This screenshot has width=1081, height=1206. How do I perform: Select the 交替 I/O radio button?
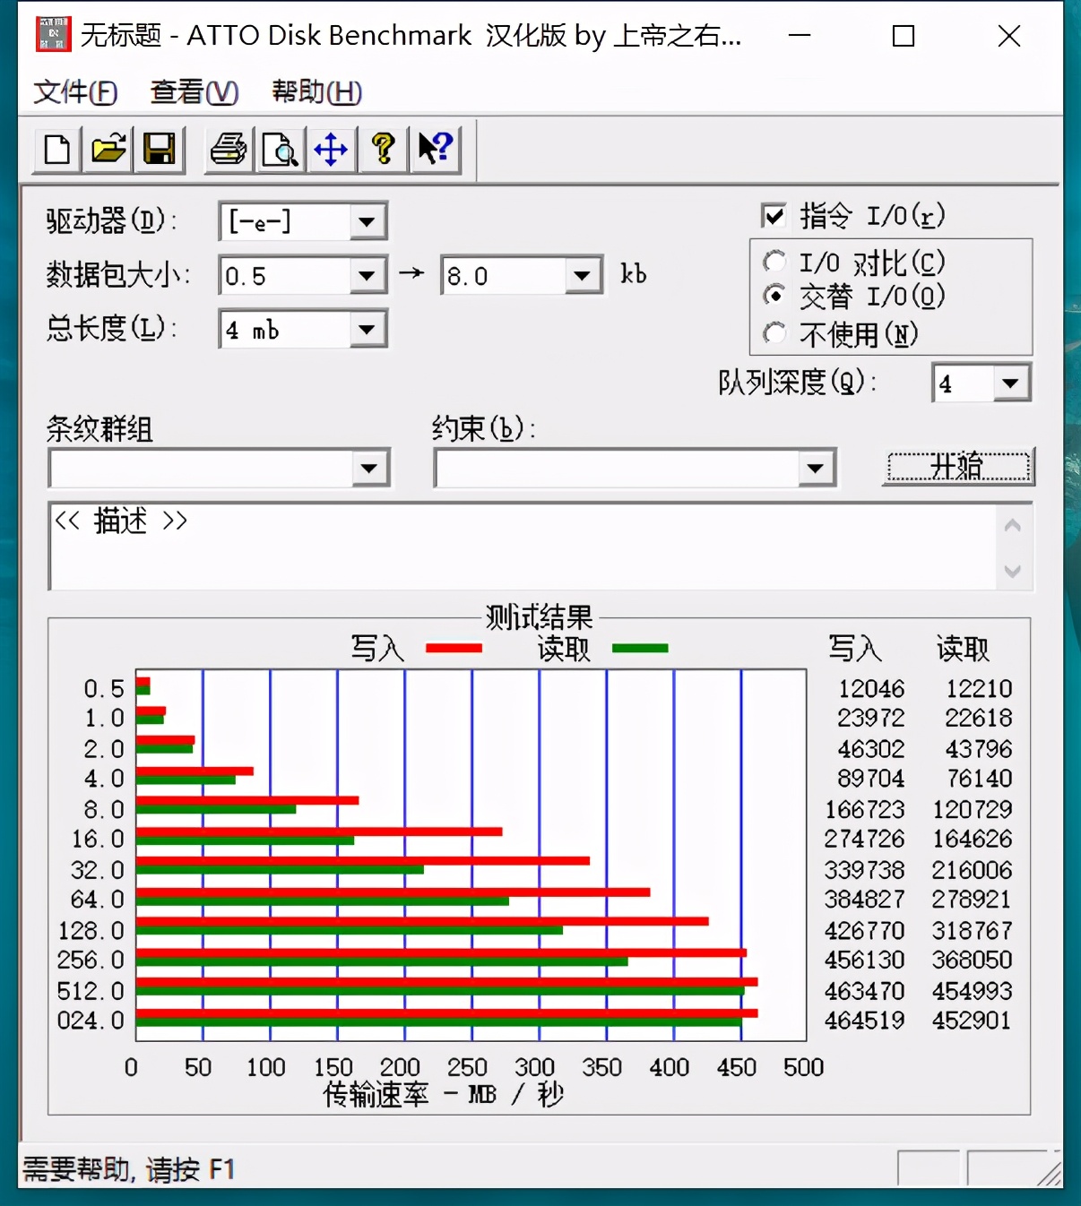click(774, 295)
